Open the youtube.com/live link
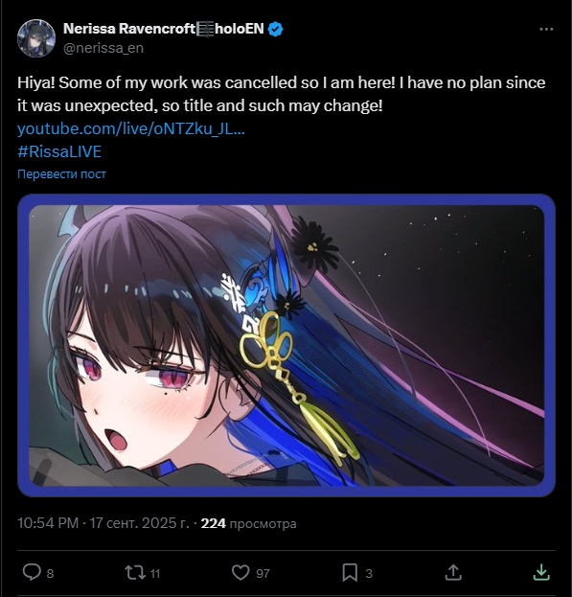Screen dimensions: 572x597 coord(131,128)
